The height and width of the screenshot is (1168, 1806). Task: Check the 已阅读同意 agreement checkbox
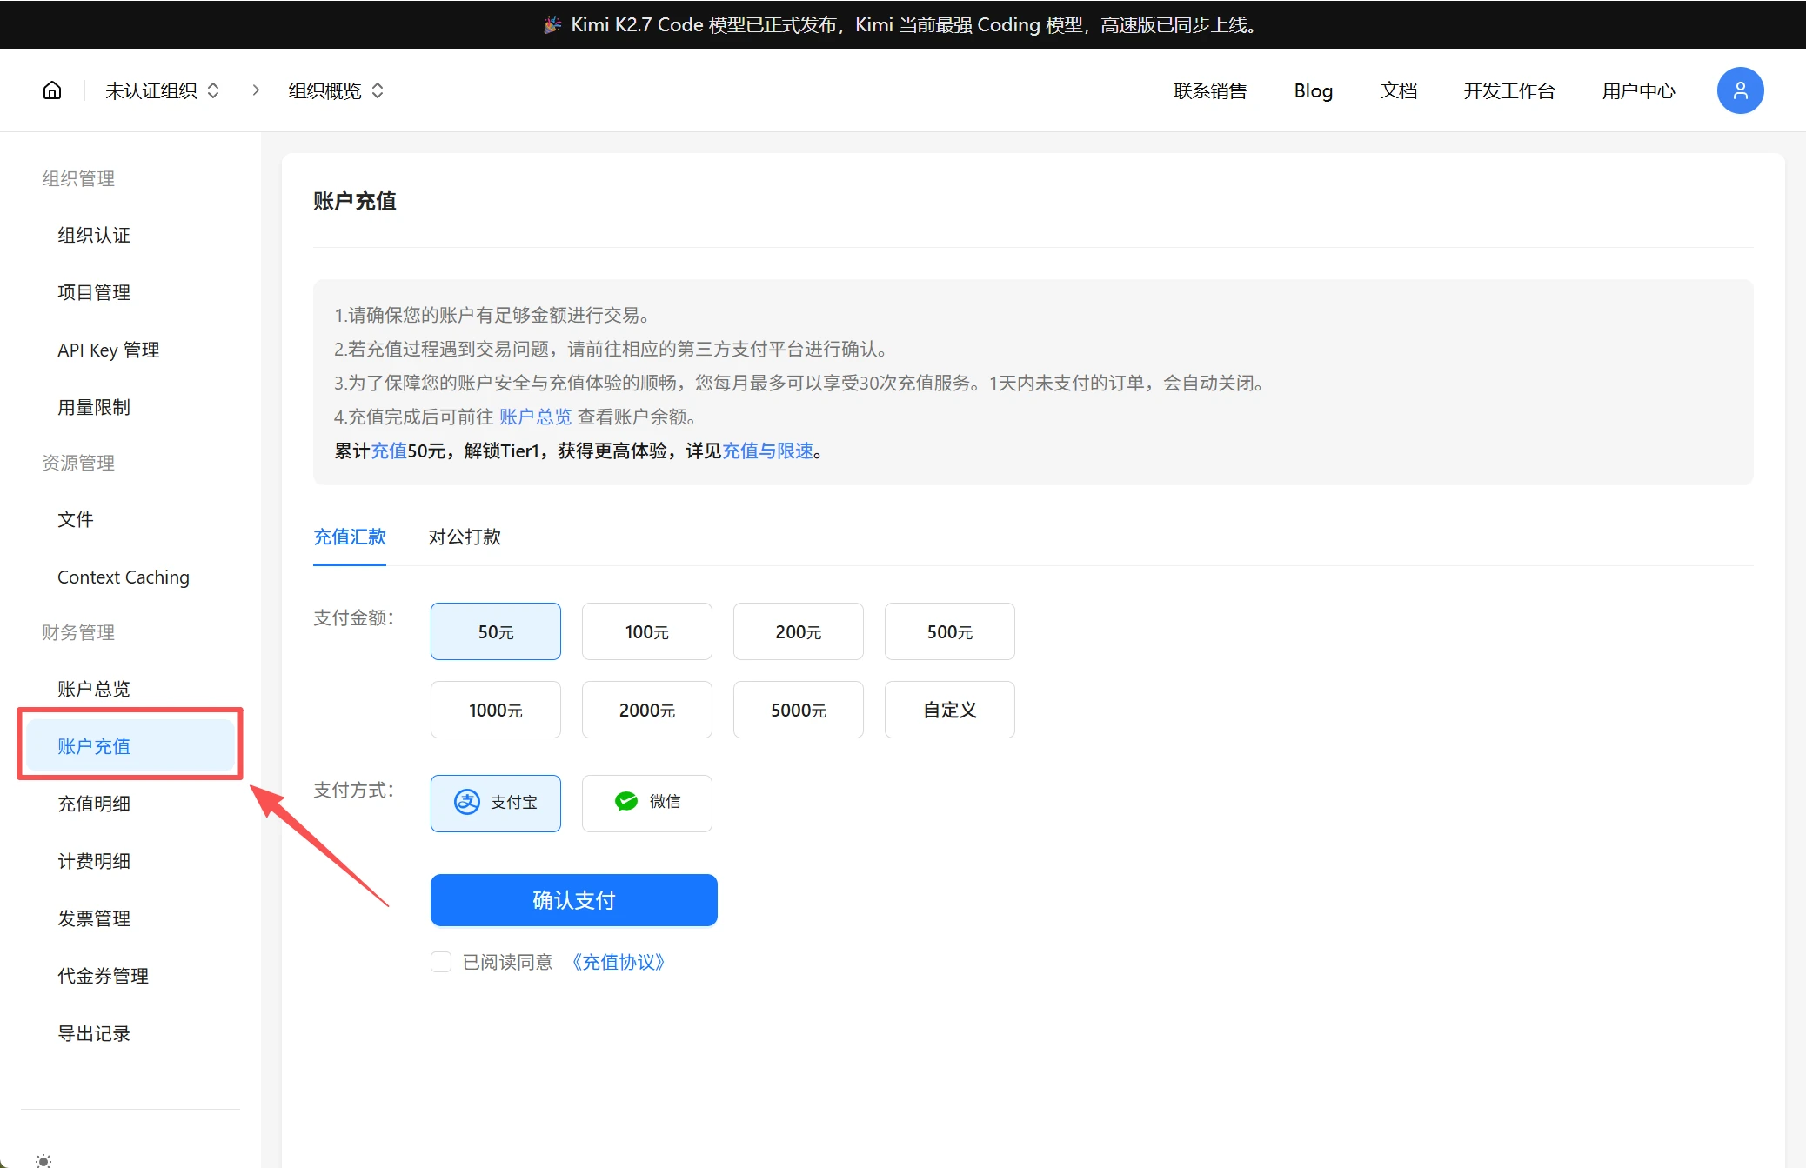click(441, 962)
